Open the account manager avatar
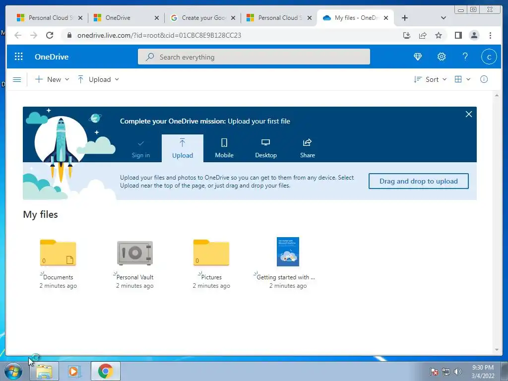Viewport: 508px width, 381px height. 489,57
